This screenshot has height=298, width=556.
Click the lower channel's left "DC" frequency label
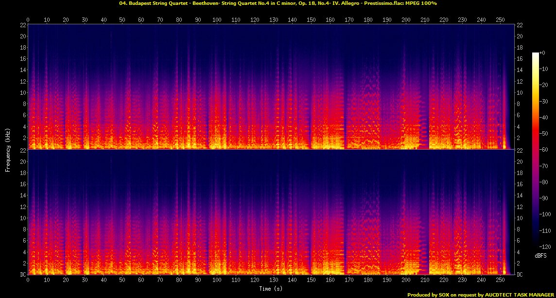pyautogui.click(x=22, y=274)
